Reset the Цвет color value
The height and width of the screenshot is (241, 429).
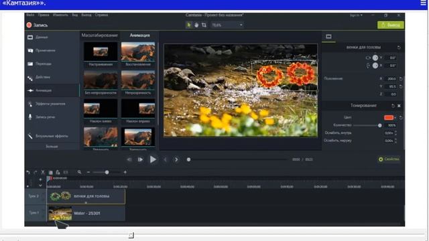click(401, 118)
